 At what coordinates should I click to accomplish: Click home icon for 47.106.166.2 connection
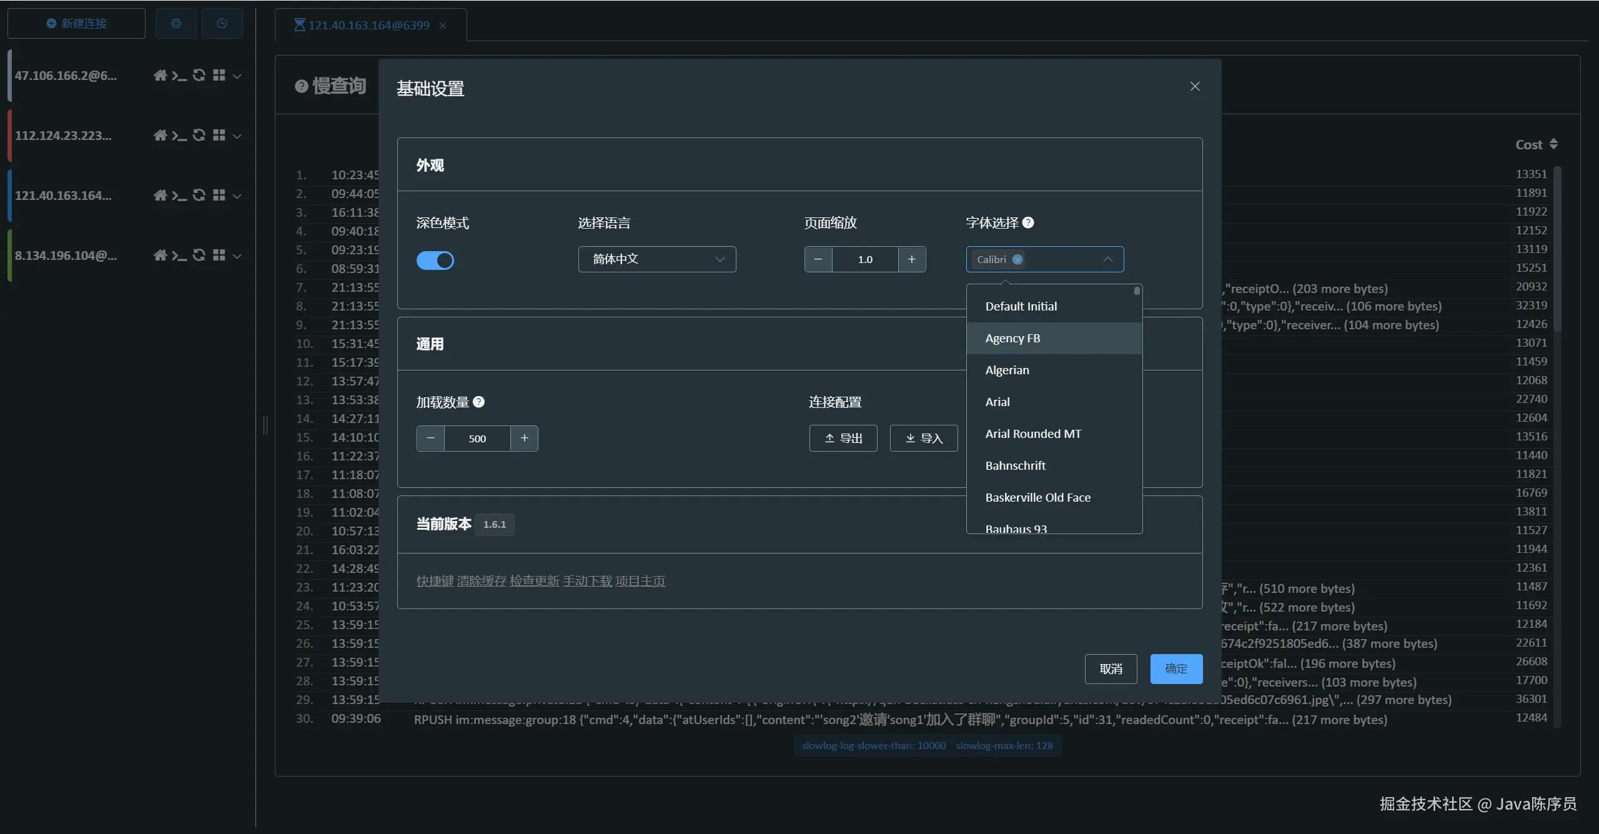click(x=160, y=76)
